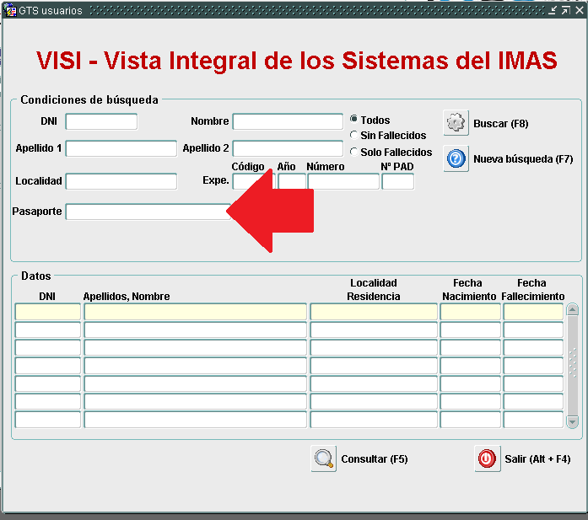Click first row's Fecha Nacimiento cell
The width and height of the screenshot is (588, 520).
click(x=470, y=312)
